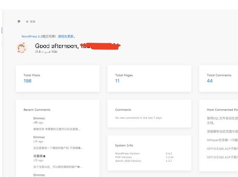This screenshot has height=177, width=238.
Task: Select the Total Pages card label
Action: [124, 75]
